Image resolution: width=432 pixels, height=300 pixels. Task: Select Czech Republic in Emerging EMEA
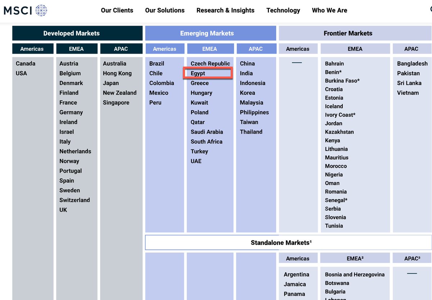tap(210, 63)
